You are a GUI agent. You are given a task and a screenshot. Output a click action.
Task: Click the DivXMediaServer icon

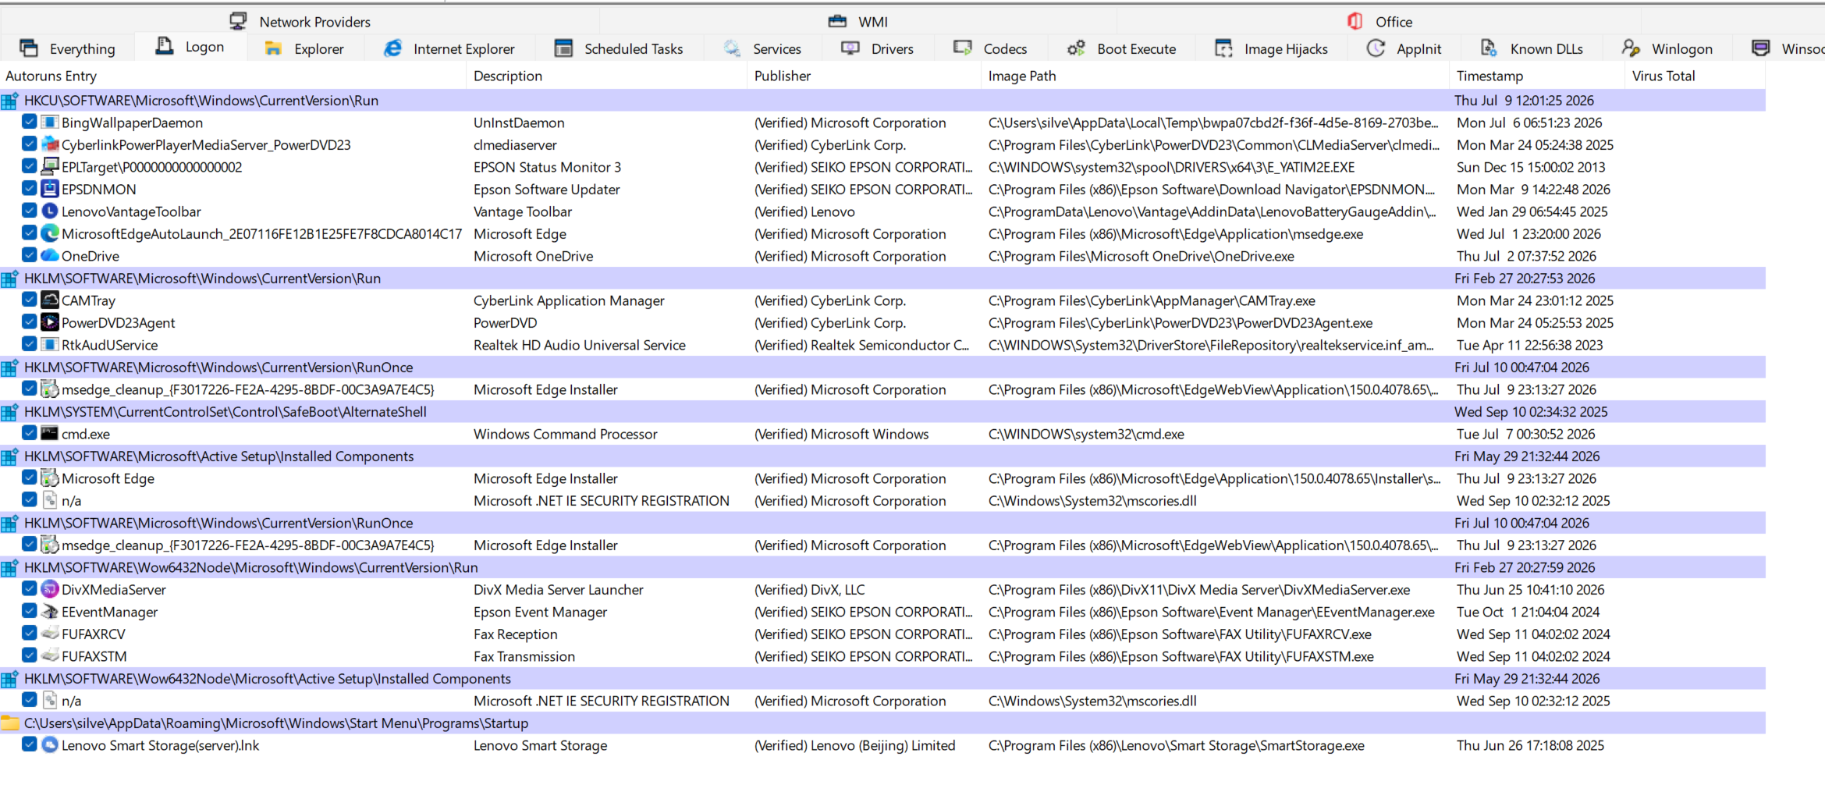(50, 589)
